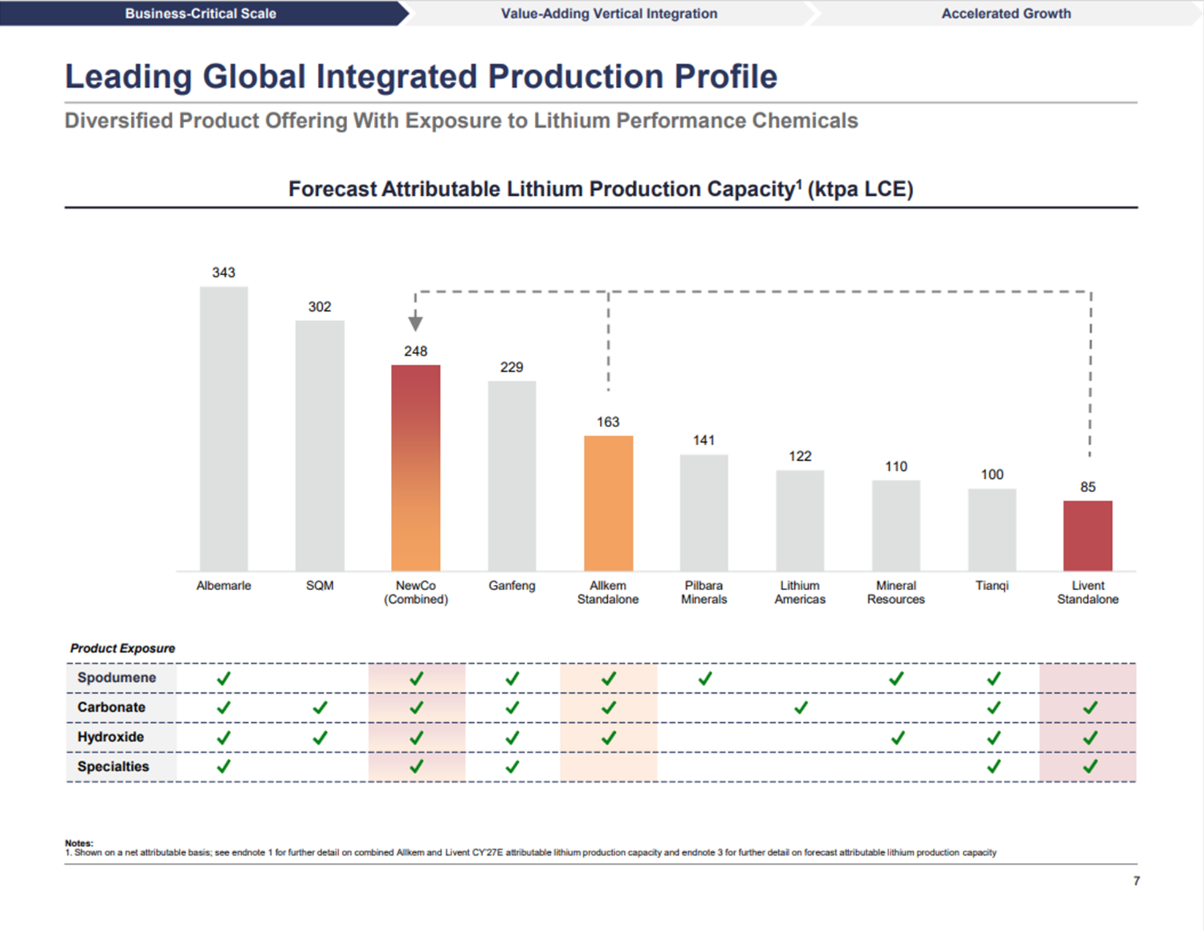The image size is (1204, 931).
Task: Click the red-orange gradient NewCo bar
Action: pyautogui.click(x=416, y=467)
